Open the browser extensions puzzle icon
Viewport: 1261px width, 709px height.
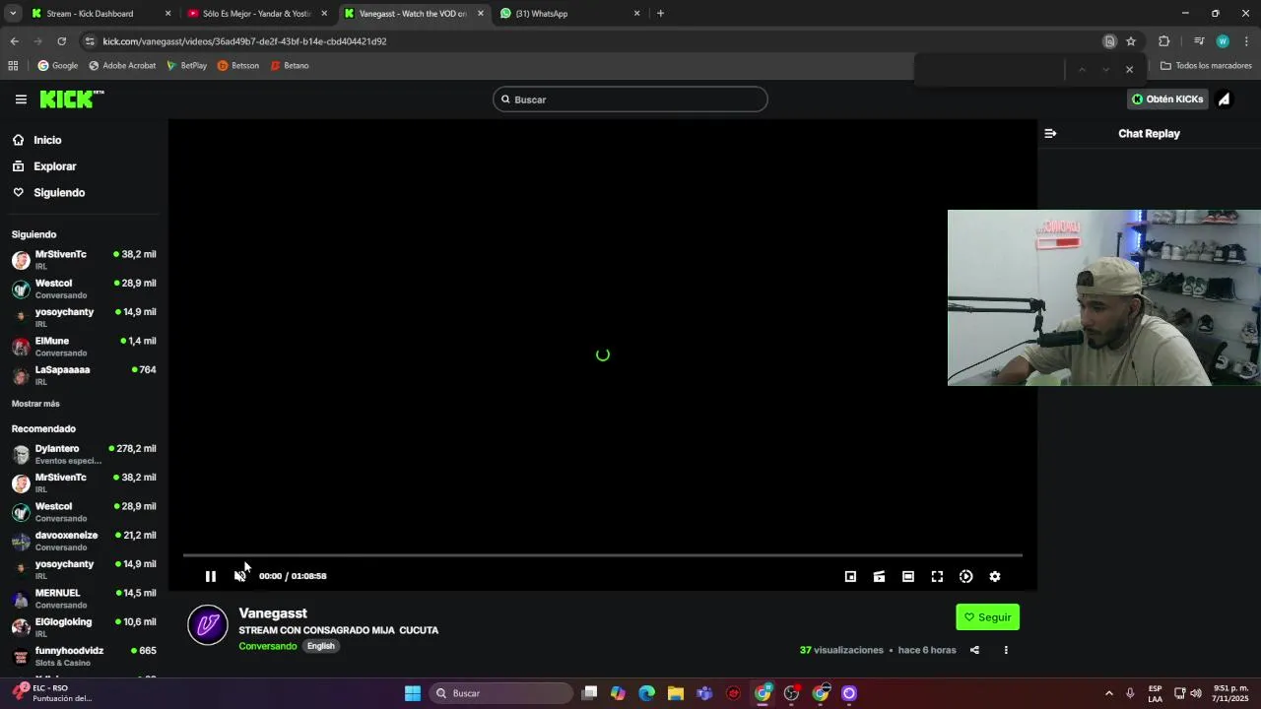coord(1163,41)
